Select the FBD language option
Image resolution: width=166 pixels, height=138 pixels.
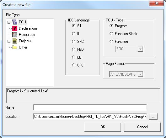coord(73,49)
